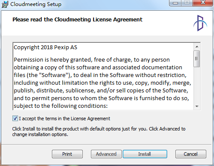Click the 'I accept the terms' label text
The image size is (214, 166).
click(64, 119)
